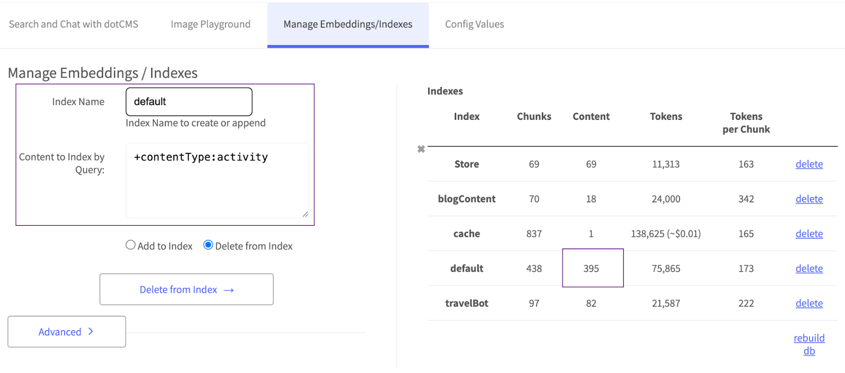Focus the Content to Index by Query textarea
This screenshot has width=845, height=373.
click(x=217, y=180)
